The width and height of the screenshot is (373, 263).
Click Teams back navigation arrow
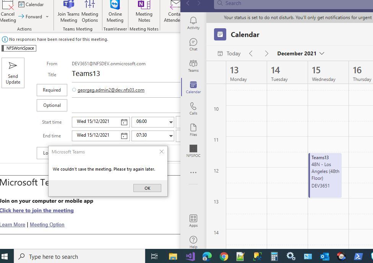[188, 3]
